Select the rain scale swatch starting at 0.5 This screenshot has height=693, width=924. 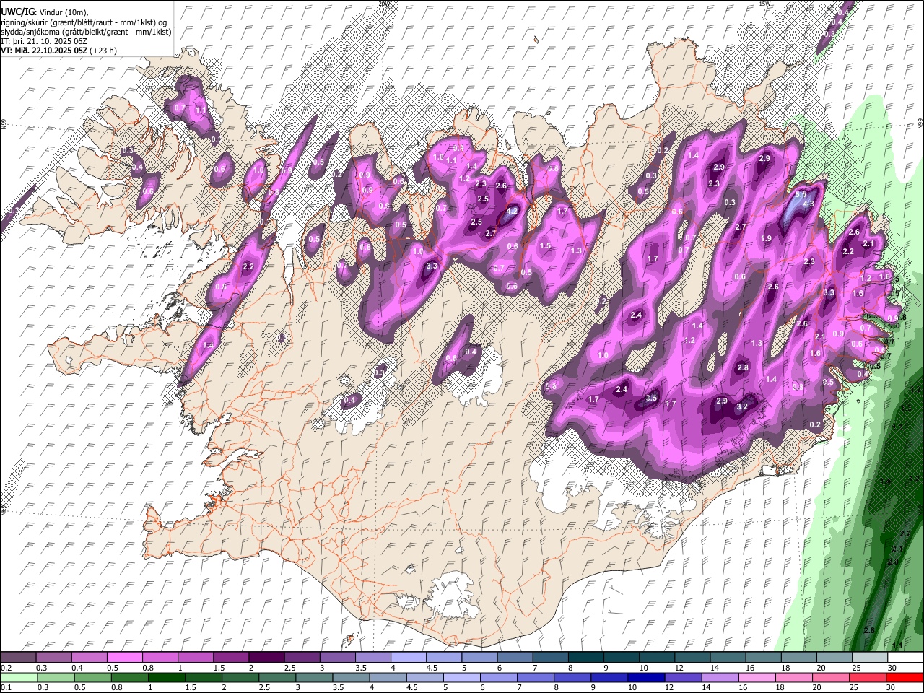pos(92,677)
